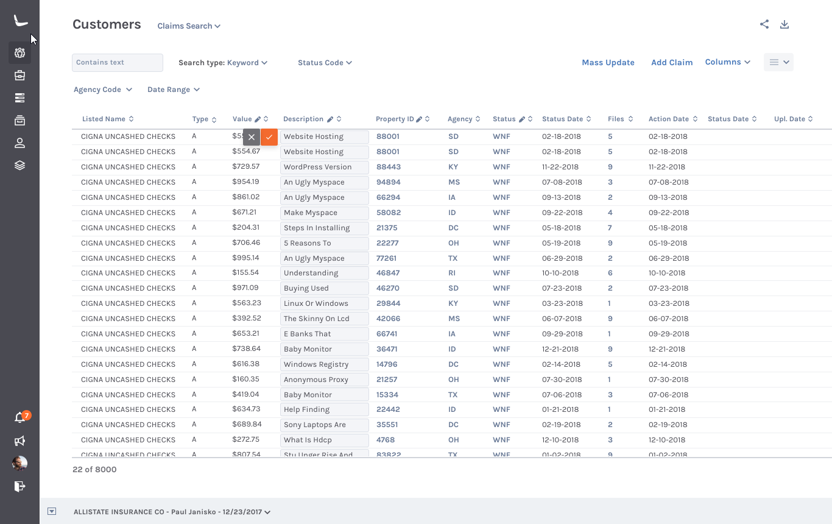Open property ID 46847 link
832x524 pixels.
coord(388,273)
